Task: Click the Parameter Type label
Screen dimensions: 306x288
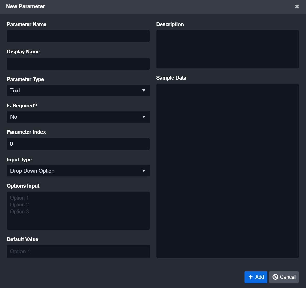Action: click(25, 79)
